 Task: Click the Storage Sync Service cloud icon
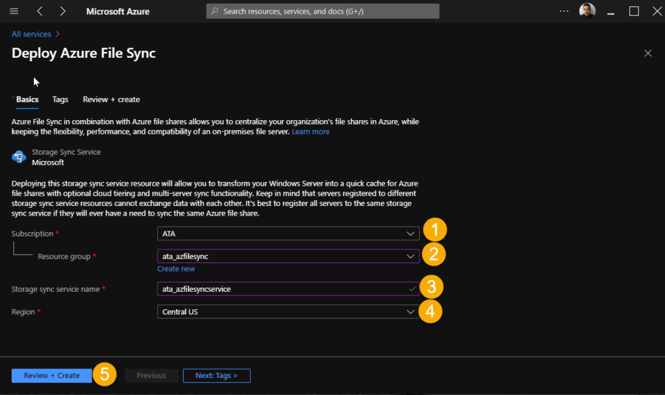pos(19,155)
